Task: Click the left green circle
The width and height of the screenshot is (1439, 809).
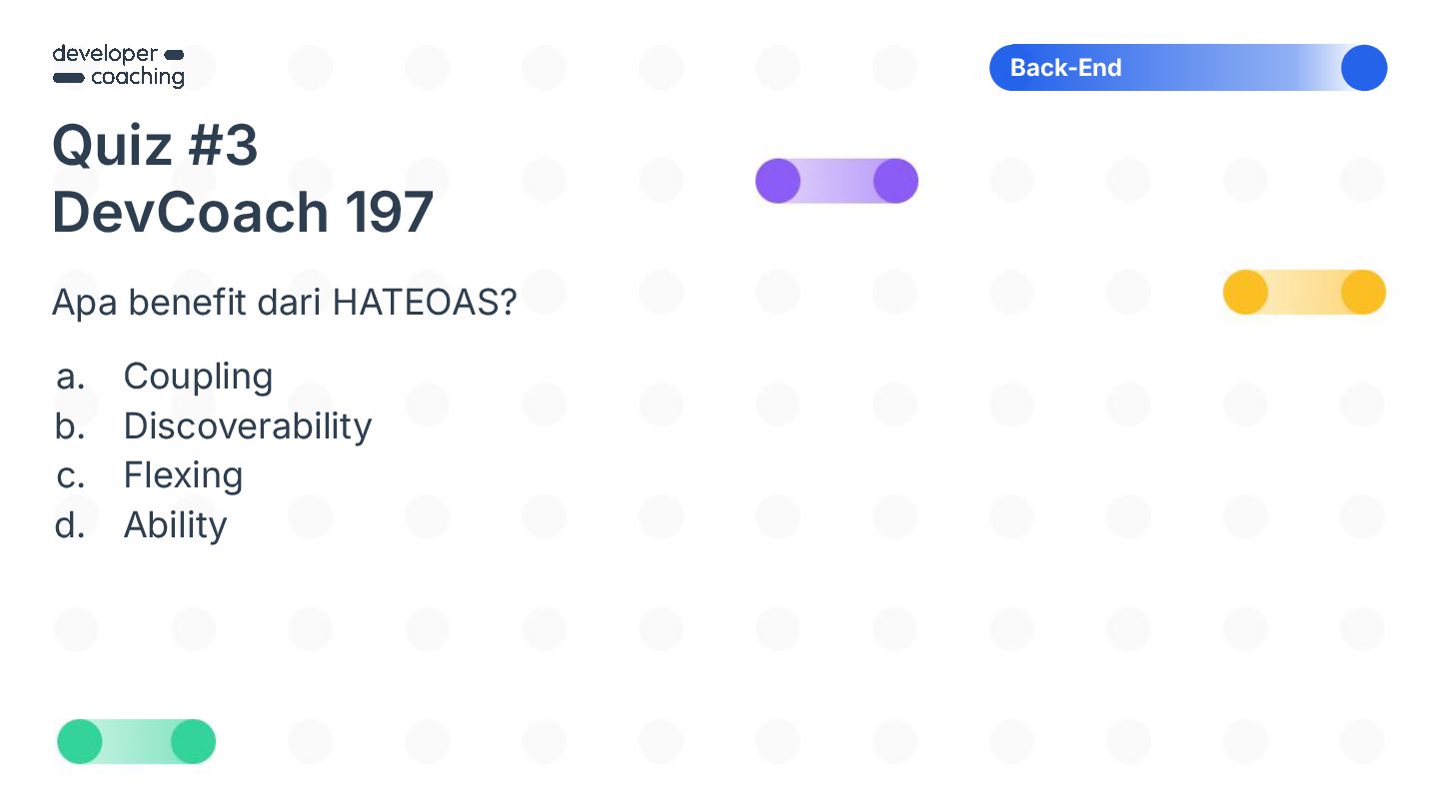Action: coord(80,742)
